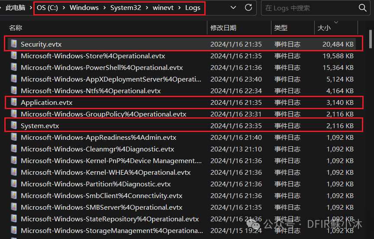This screenshot has width=374, height=239.
Task: Select Microsoft-Windows-Ntfs%4Operational.evtx file name
Action: [x=90, y=91]
